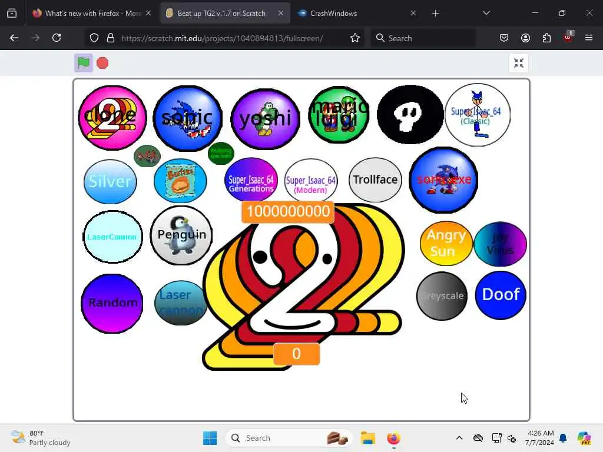Open Save to Pocket icon
The image size is (603, 452).
[x=504, y=38]
